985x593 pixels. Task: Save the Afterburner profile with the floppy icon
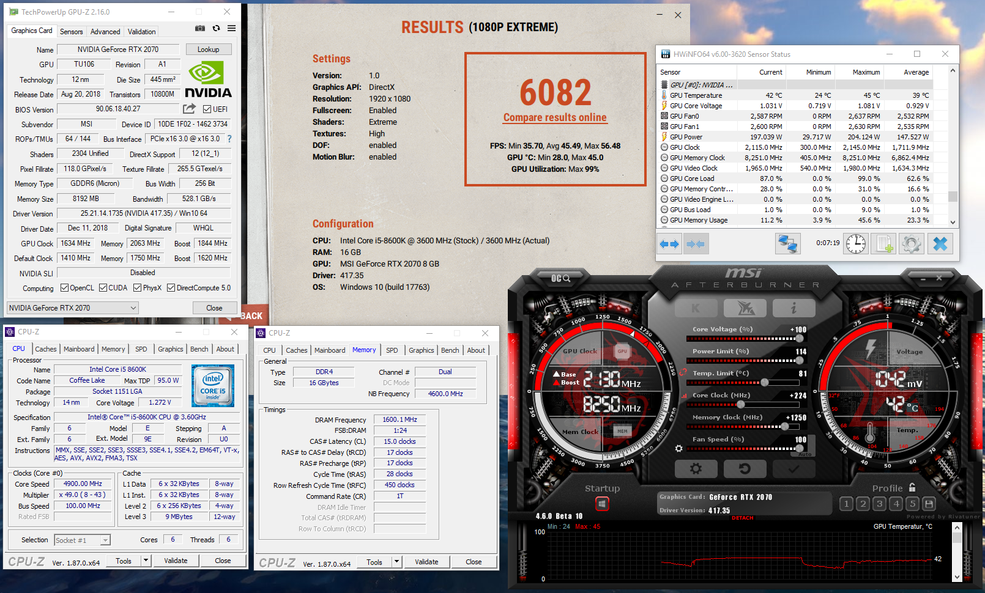(929, 504)
